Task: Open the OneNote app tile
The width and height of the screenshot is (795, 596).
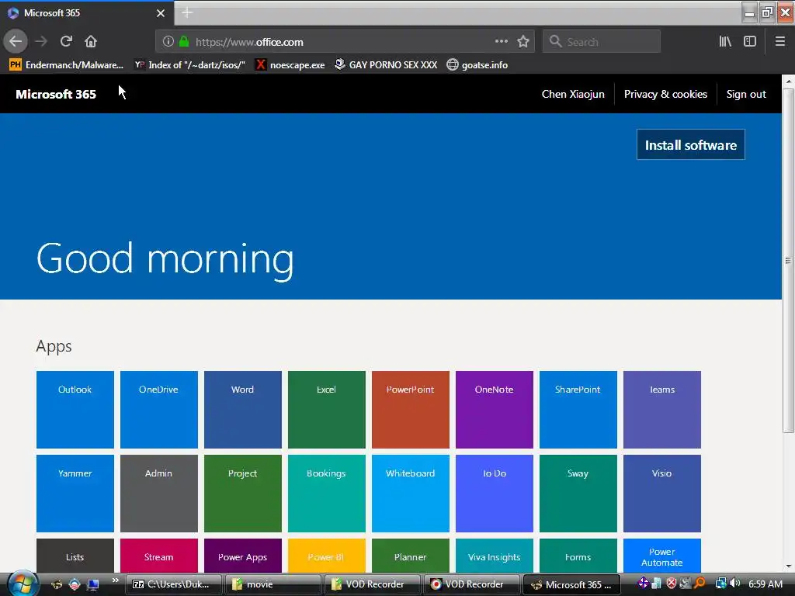Action: coord(495,410)
